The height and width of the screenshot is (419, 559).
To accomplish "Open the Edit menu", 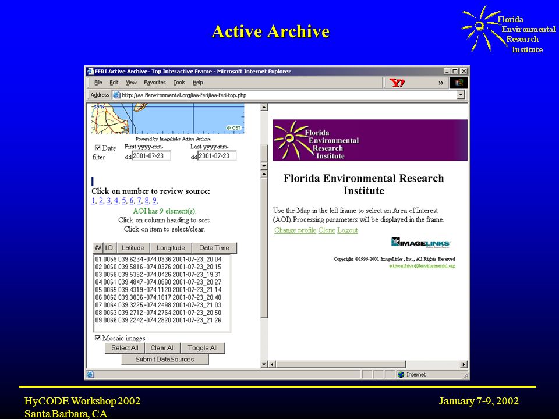I will pos(114,82).
